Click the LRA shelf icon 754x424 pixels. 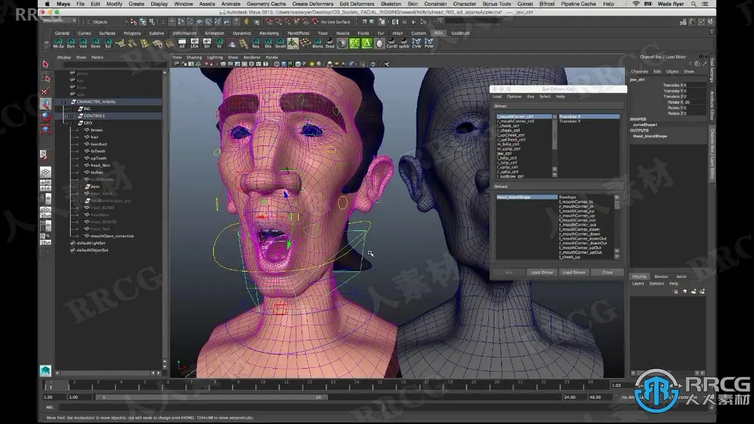click(194, 43)
